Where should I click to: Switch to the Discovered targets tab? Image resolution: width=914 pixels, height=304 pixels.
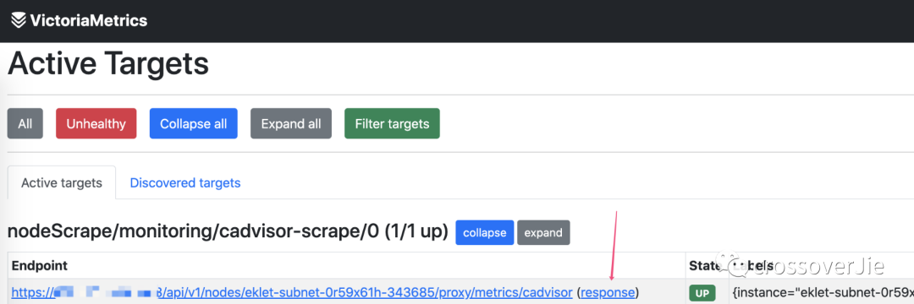[x=184, y=183]
